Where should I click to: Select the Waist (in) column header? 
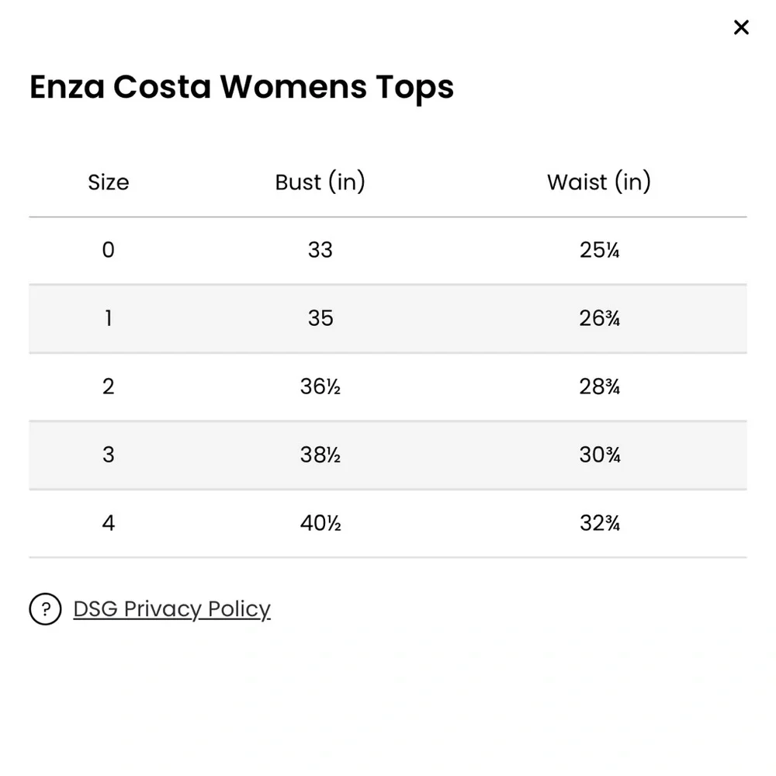599,182
